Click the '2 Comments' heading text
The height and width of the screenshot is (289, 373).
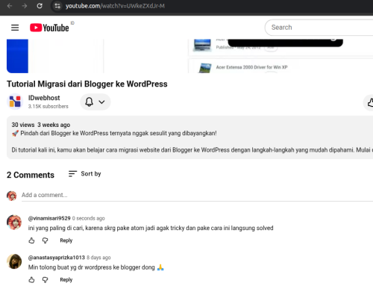point(31,175)
